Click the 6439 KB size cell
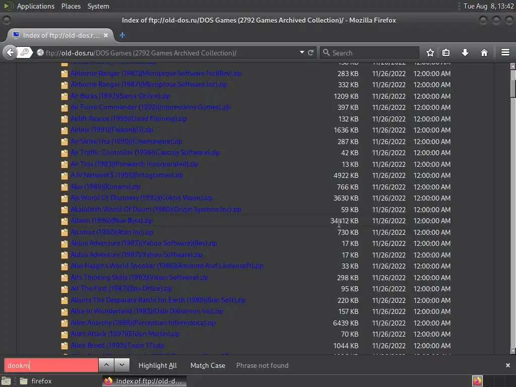This screenshot has height=387, width=516. (346, 323)
